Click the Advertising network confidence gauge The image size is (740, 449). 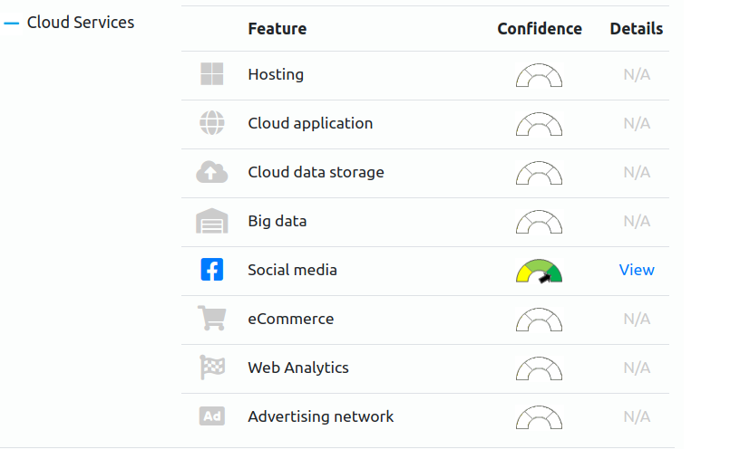(539, 417)
